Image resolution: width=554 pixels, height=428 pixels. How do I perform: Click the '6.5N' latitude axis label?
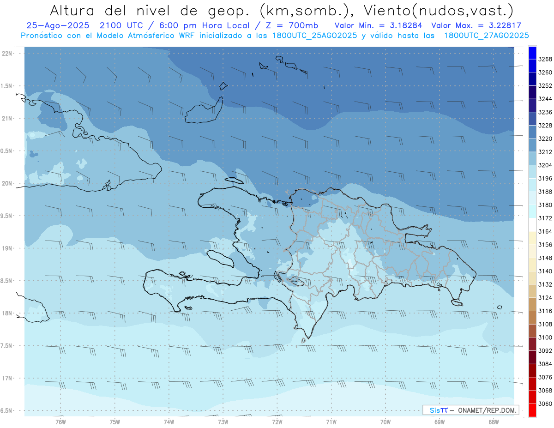[x=6, y=410]
